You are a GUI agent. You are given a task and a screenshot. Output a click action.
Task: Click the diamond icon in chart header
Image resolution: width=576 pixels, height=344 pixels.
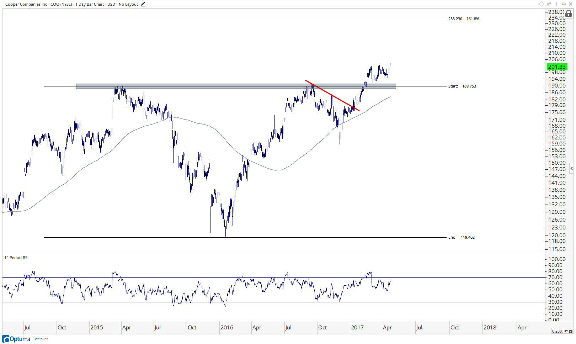coord(542,4)
